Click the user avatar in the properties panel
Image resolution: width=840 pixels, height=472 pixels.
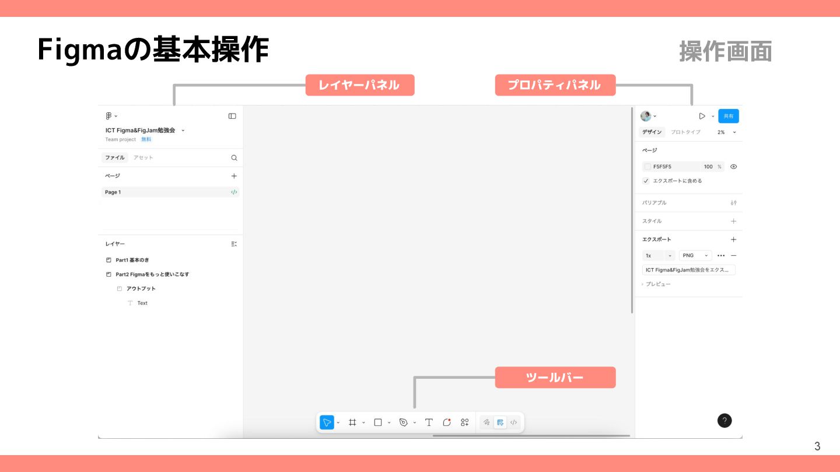pos(646,116)
